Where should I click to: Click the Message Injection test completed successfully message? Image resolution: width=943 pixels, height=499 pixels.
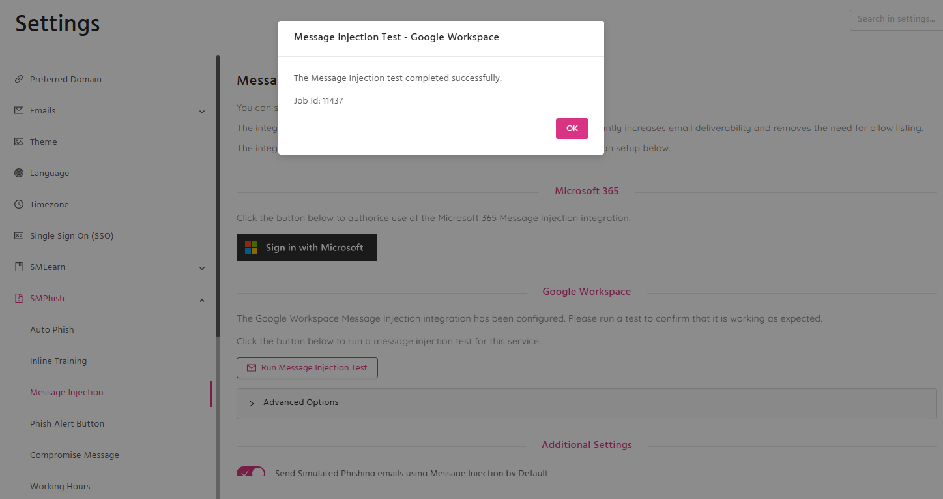398,78
